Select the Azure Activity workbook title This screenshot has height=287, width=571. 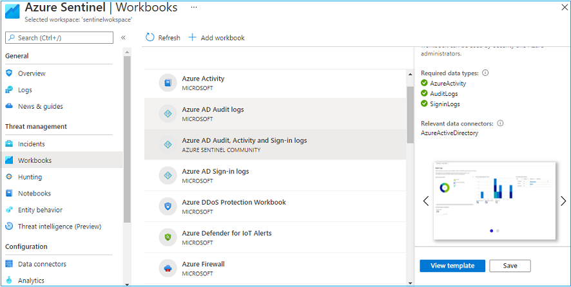(203, 79)
